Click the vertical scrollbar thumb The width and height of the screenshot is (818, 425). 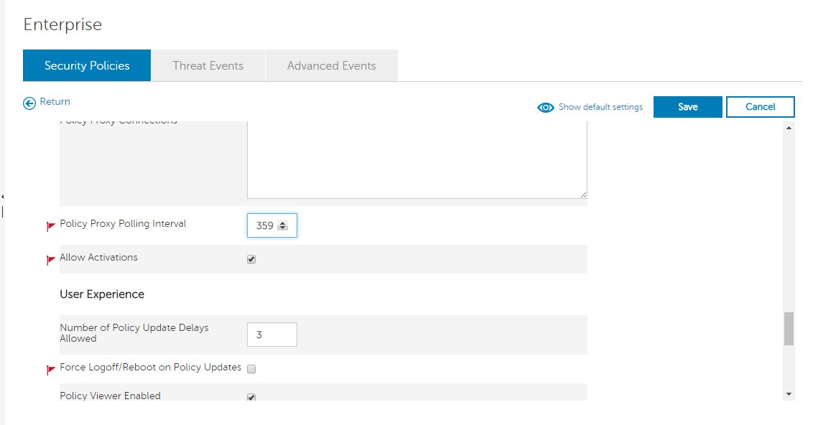tap(789, 329)
